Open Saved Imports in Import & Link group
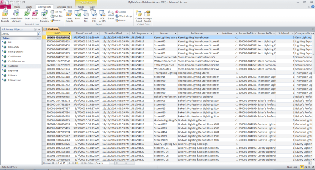The width and height of the screenshot is (315, 170). tap(5, 16)
